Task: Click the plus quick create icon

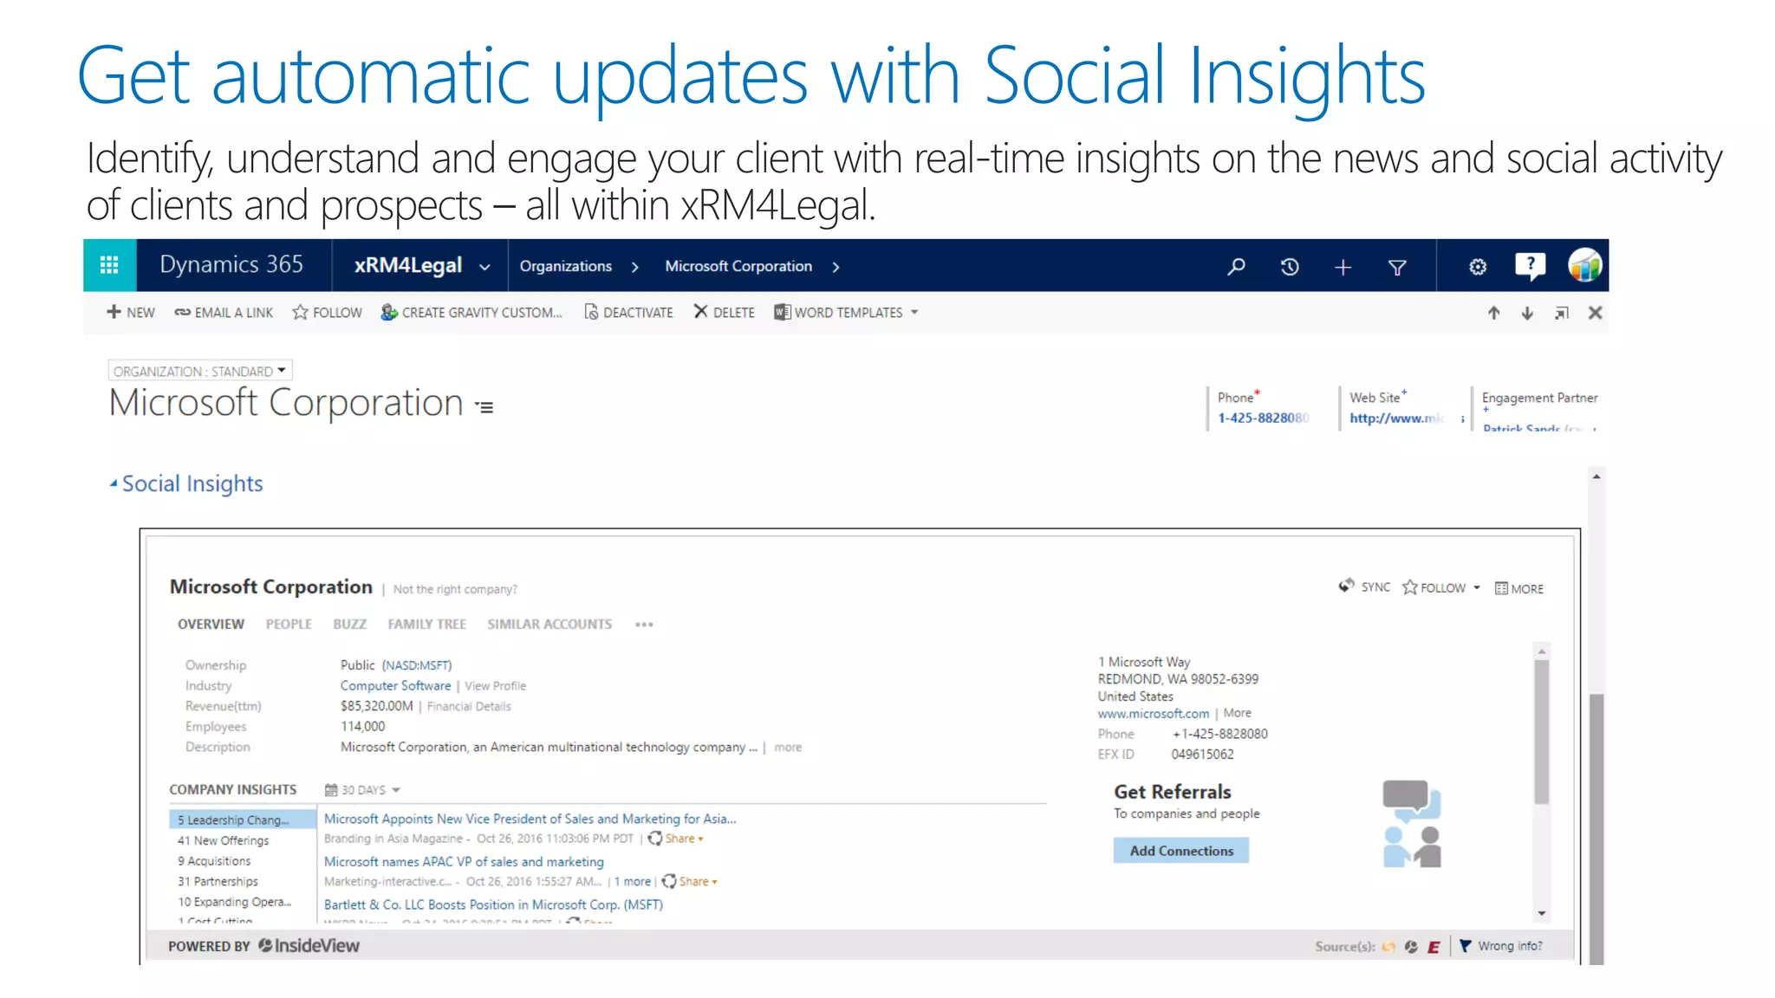Action: [x=1343, y=268]
